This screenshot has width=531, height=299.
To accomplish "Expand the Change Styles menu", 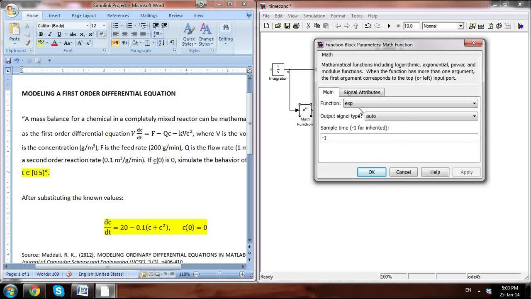I will (206, 35).
